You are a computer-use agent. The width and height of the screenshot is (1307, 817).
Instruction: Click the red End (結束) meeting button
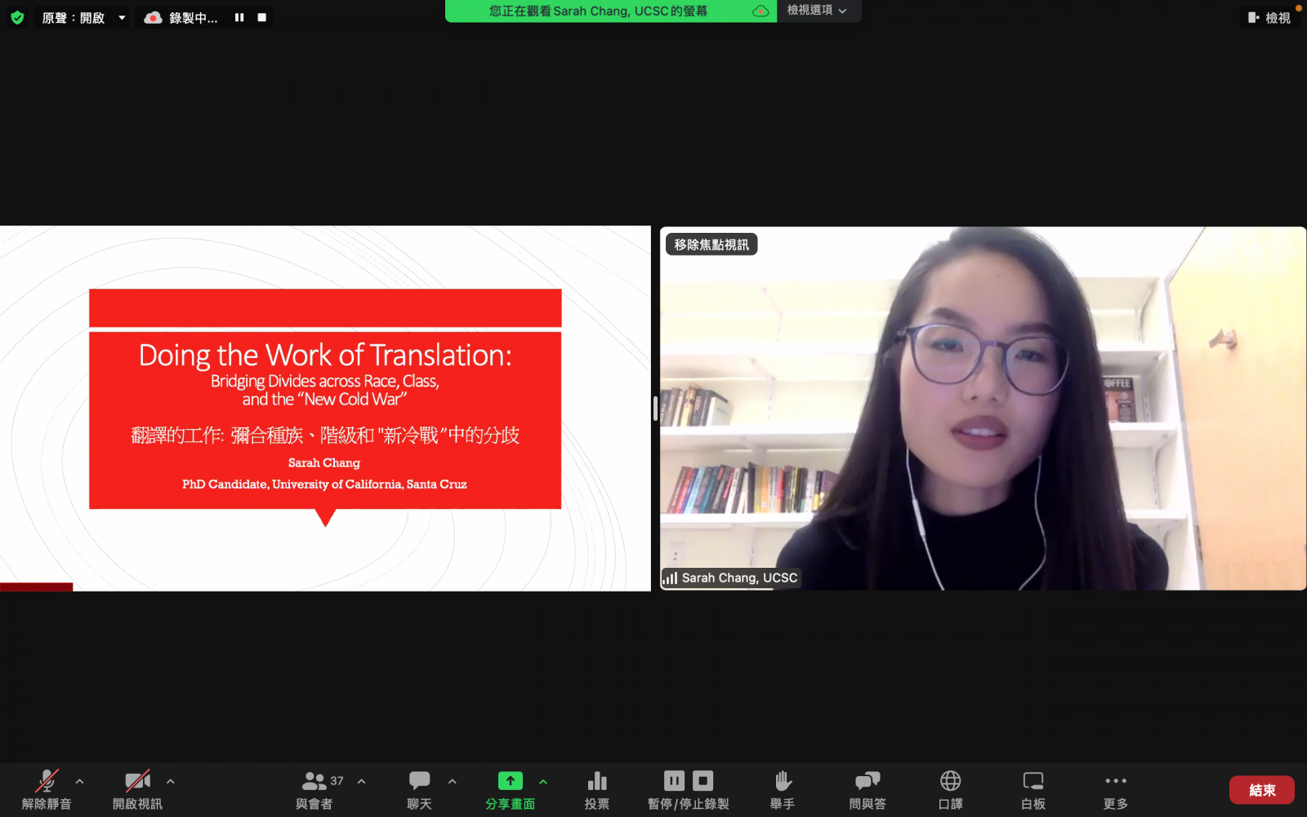click(1261, 790)
